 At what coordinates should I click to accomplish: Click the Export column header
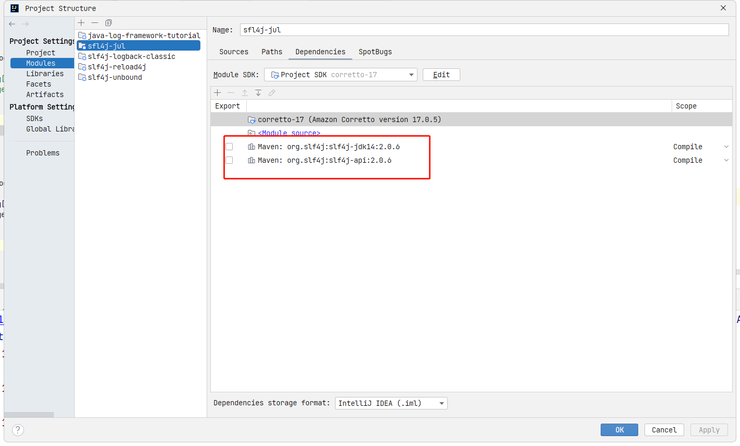tap(229, 106)
